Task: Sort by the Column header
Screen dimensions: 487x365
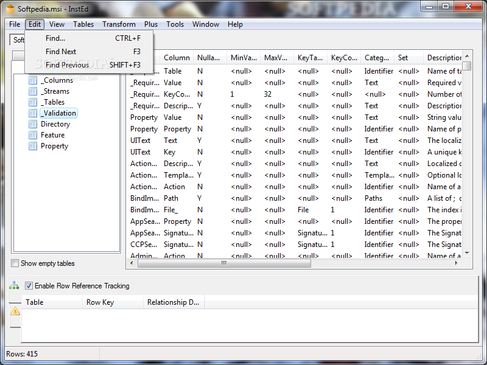Action: coord(177,58)
